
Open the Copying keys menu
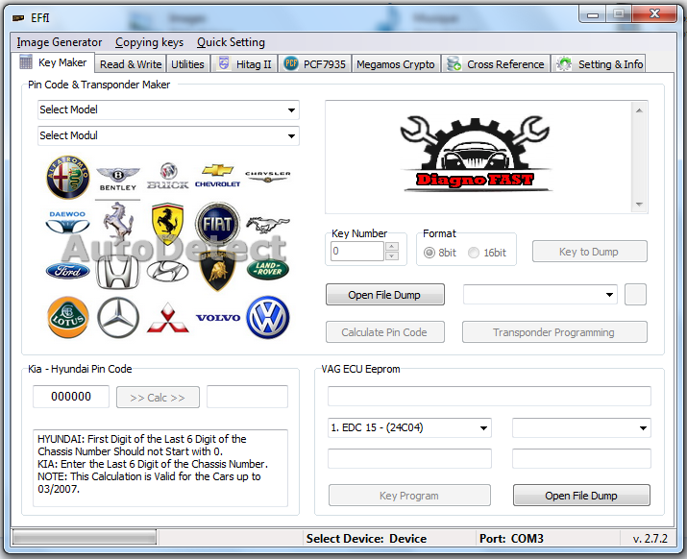tap(149, 42)
